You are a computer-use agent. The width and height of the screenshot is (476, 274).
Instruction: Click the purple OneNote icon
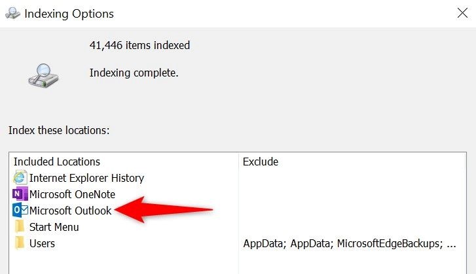[x=20, y=194]
